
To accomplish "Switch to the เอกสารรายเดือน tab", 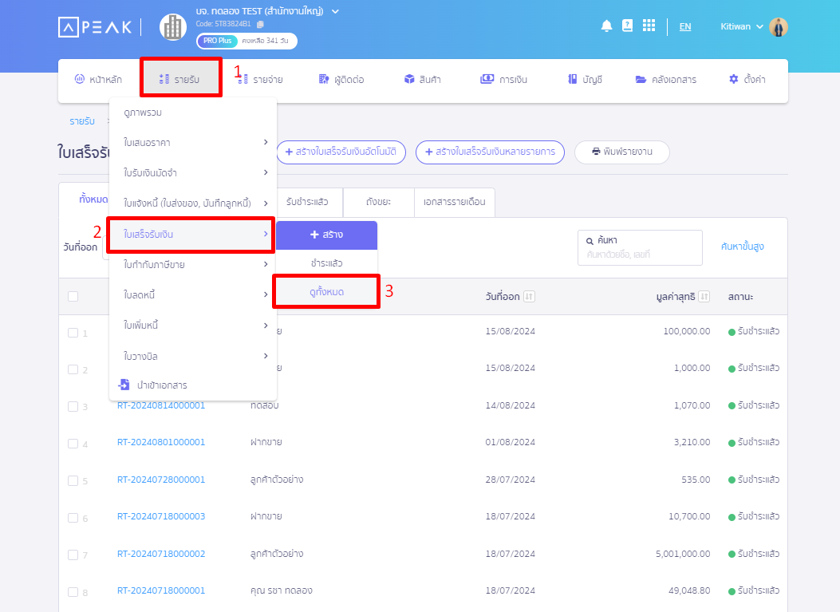I will [455, 202].
